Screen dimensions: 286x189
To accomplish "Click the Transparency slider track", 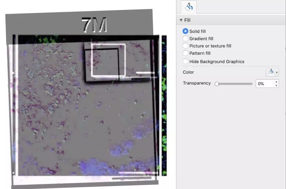I will tap(236, 84).
